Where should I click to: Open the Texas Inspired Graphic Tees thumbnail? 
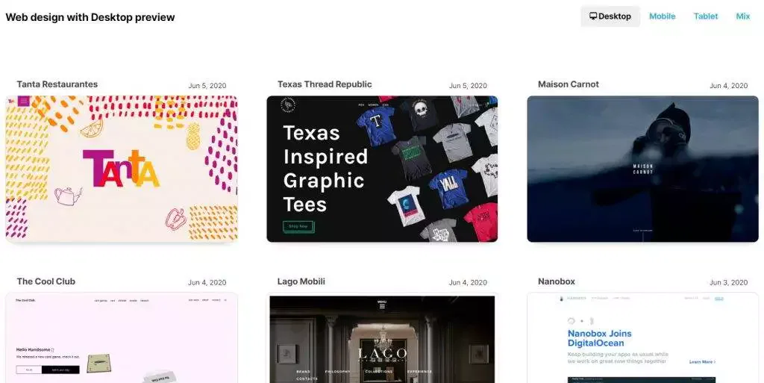click(382, 169)
